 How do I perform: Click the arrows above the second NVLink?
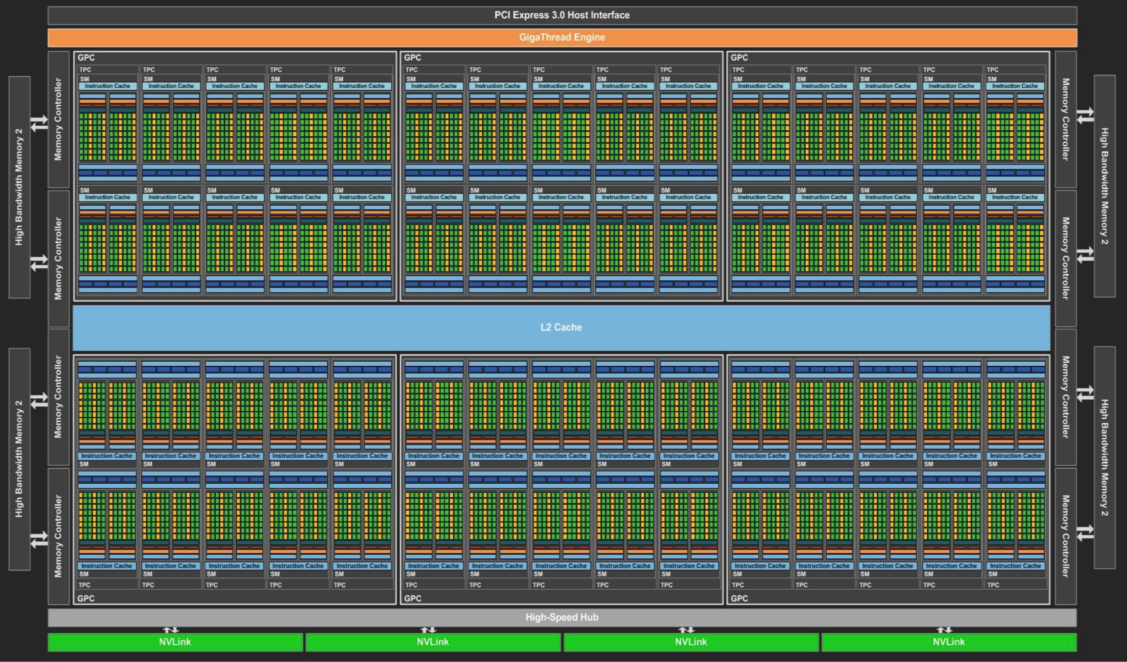pos(428,630)
